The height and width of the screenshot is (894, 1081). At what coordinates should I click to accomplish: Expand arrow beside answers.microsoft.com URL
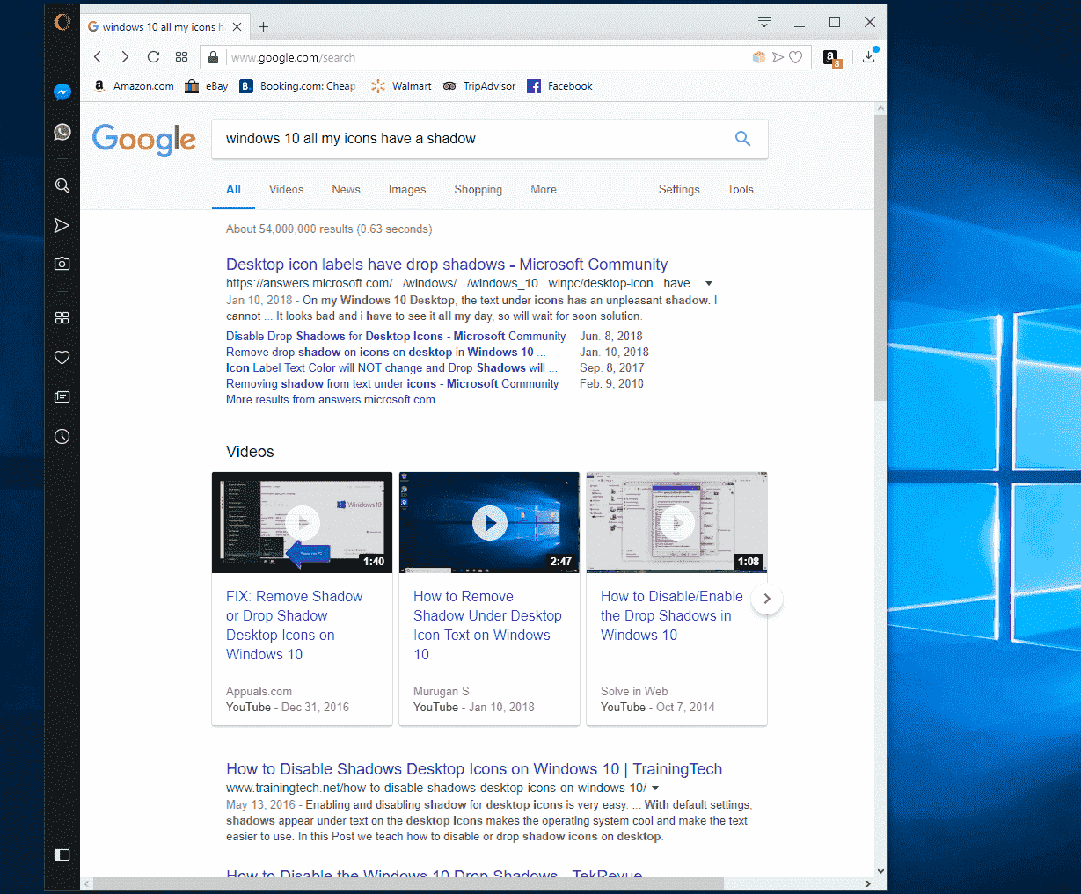point(709,284)
